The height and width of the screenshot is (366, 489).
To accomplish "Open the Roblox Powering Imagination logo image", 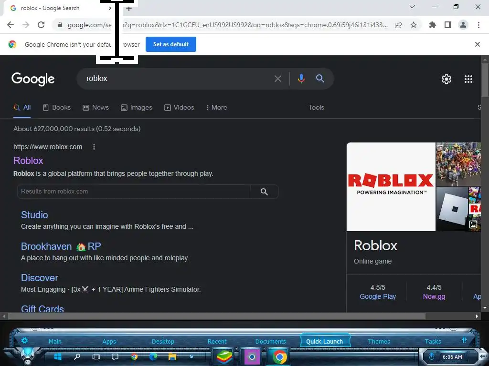I will point(391,187).
